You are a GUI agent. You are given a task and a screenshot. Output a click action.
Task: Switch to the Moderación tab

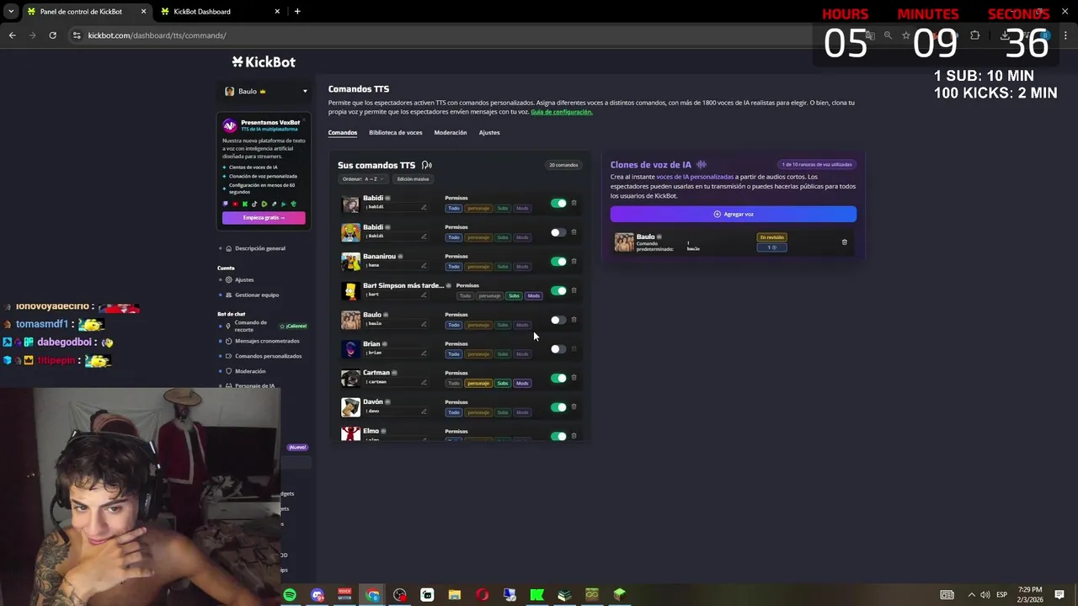click(451, 132)
